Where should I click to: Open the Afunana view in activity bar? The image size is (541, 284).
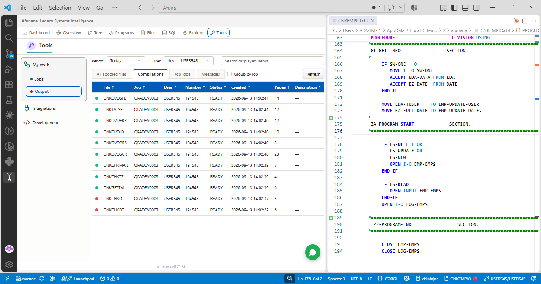click(x=9, y=177)
